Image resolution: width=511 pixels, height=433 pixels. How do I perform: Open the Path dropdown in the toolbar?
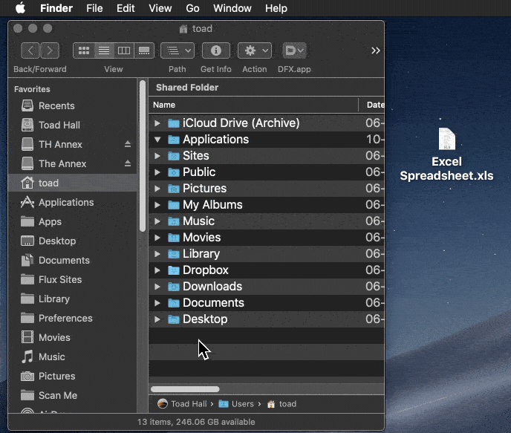[x=178, y=51]
